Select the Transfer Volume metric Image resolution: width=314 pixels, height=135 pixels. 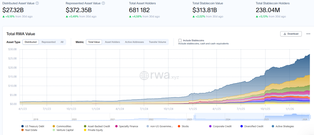click(x=157, y=42)
